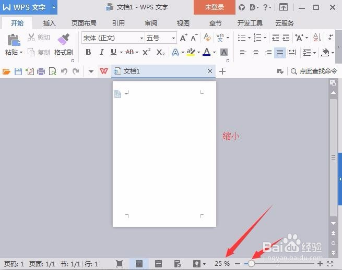Screen dimensions: 342x270
Task: Click the paragraph shading paint bucket
Action: [325, 53]
